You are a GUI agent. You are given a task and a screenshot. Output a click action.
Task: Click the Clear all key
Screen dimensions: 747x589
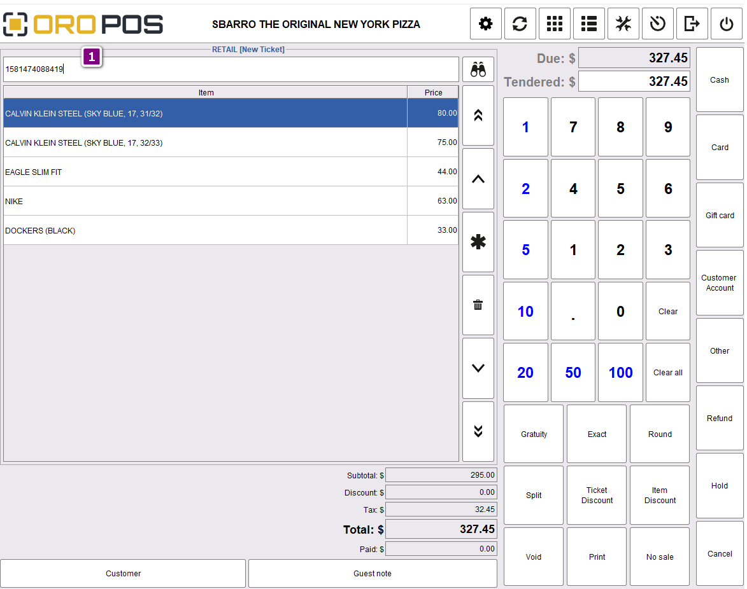pos(668,373)
